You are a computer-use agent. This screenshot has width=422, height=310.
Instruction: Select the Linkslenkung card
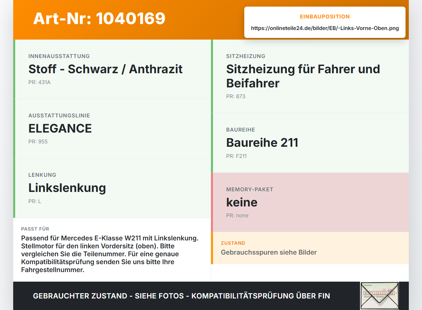click(112, 188)
